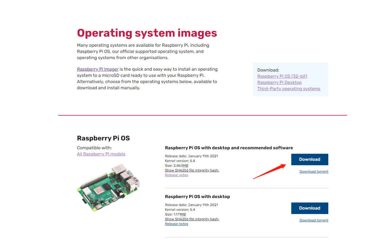Viewport: 365px width, 243px height.
Task: Open the Raspberry Pi Imager link
Action: (x=98, y=69)
